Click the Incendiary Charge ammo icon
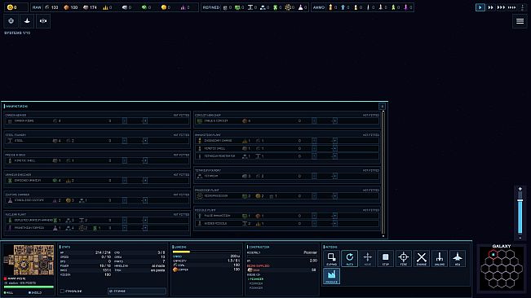Screen dimensions: 531x298 [200, 141]
